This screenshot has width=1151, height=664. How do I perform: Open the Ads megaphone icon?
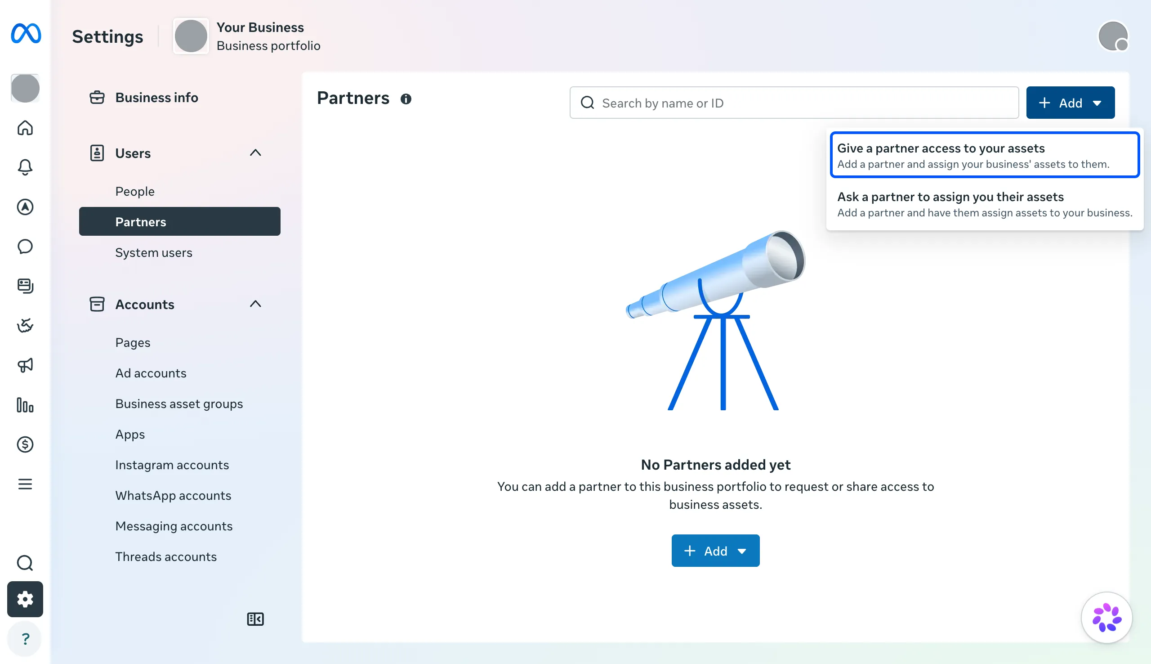click(25, 365)
